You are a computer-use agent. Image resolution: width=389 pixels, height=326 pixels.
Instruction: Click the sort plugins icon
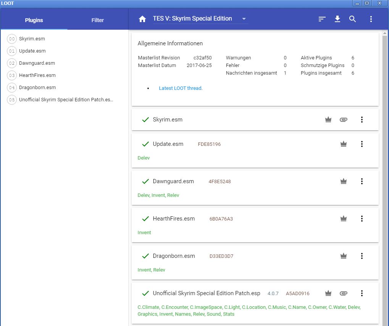click(322, 19)
